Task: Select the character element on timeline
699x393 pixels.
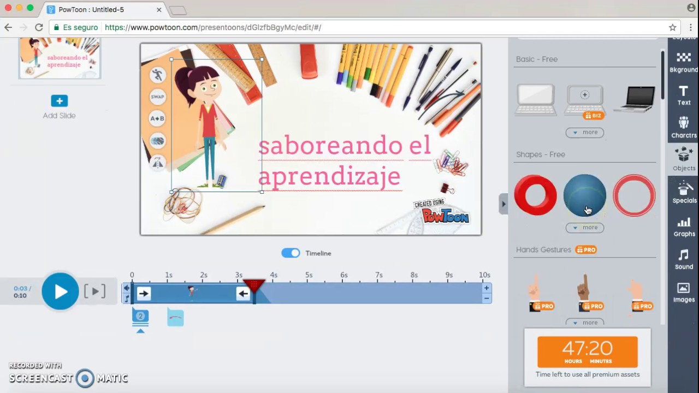Action: click(191, 292)
